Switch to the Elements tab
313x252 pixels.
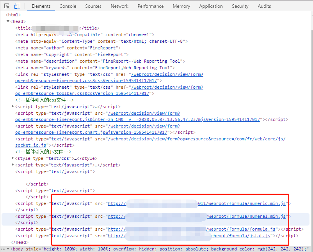pos(41,6)
